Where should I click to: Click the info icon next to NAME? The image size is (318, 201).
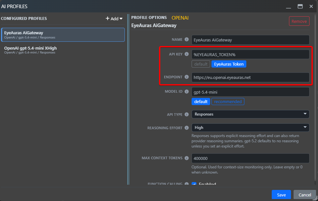tap(187, 39)
